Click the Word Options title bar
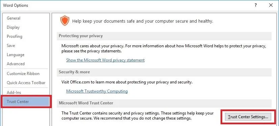 click(125, 5)
